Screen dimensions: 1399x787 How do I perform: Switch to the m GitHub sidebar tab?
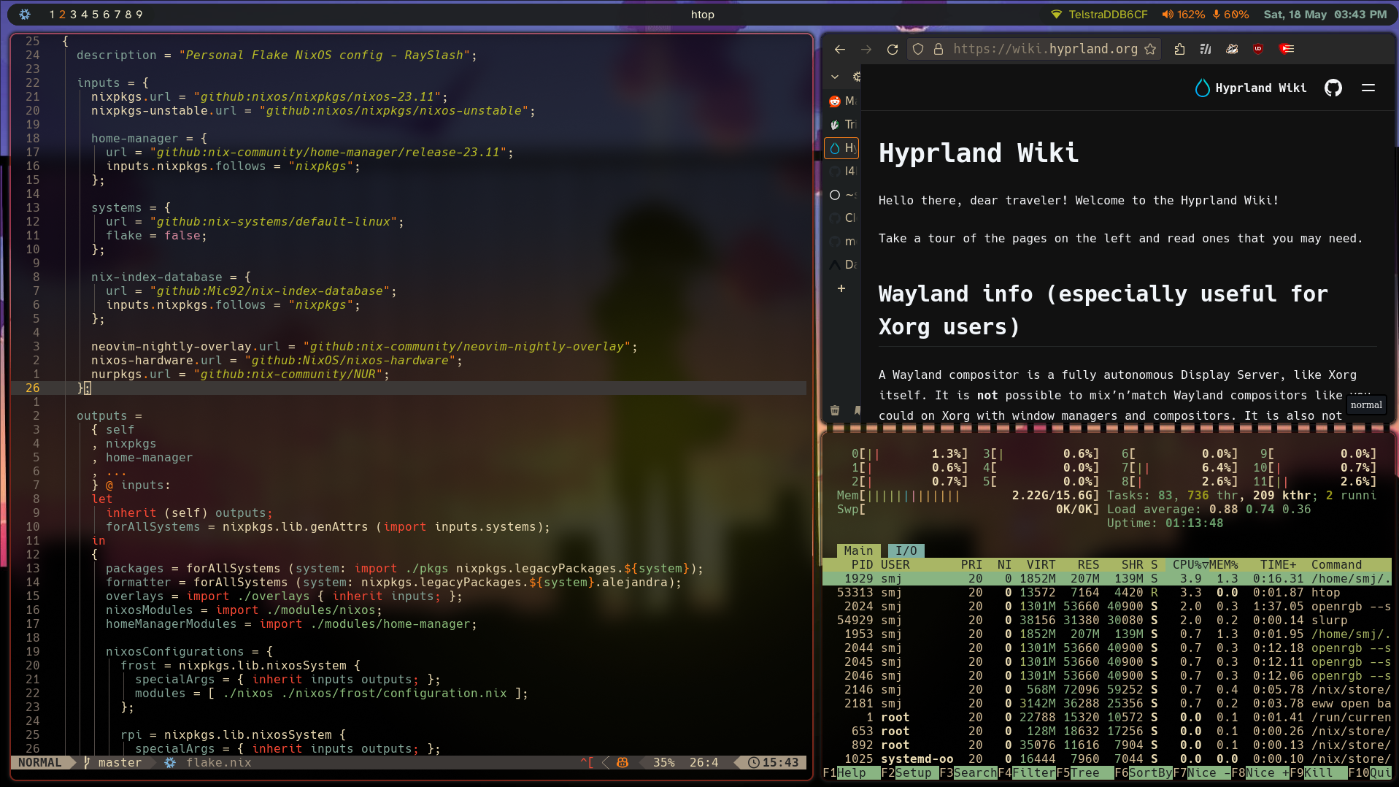[x=841, y=241]
